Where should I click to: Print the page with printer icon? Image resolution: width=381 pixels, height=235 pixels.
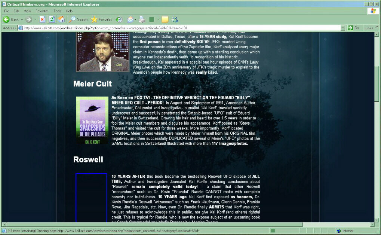(x=142, y=19)
